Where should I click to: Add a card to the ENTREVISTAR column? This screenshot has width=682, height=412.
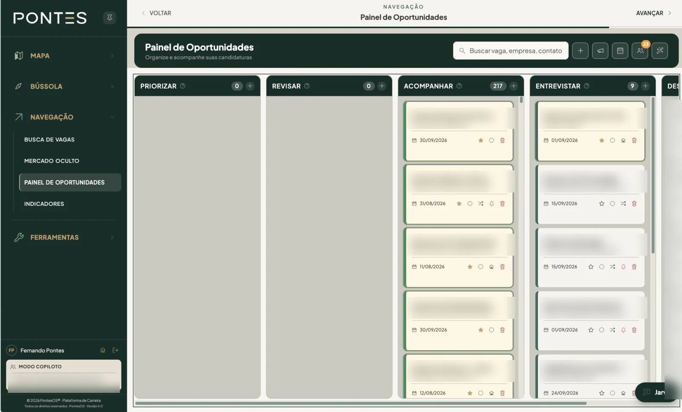tap(645, 86)
